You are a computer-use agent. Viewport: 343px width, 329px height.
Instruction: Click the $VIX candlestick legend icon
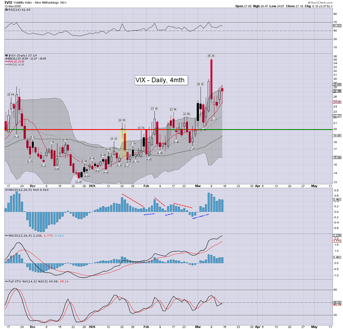tap(6, 55)
